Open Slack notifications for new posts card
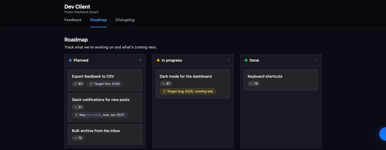Image resolution: width=386 pixels, height=150 pixels. [105, 107]
